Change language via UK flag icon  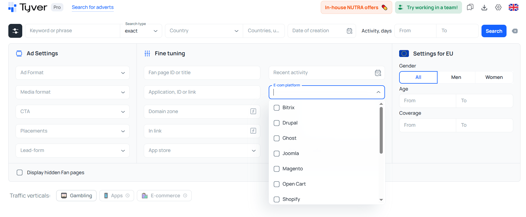[x=513, y=8]
